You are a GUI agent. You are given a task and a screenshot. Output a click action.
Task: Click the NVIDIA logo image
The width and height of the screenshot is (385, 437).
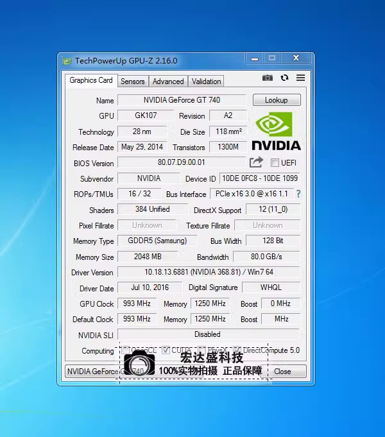277,132
